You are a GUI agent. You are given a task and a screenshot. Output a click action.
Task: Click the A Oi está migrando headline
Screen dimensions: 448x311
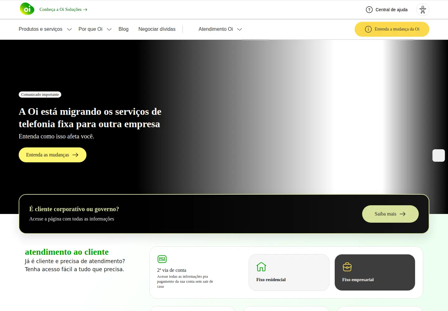click(x=90, y=118)
